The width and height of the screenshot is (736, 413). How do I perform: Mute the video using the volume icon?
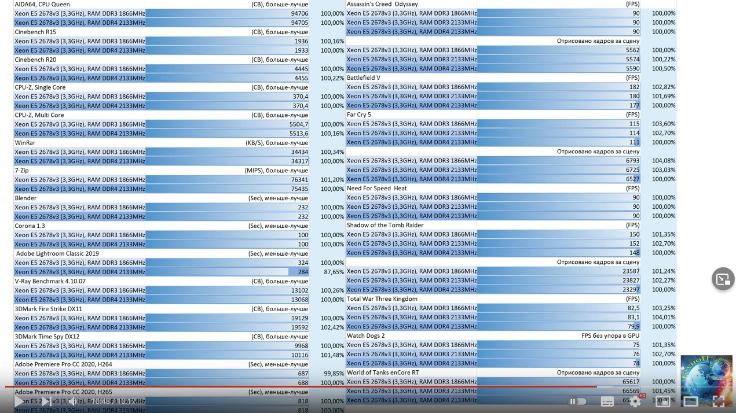[x=72, y=401]
